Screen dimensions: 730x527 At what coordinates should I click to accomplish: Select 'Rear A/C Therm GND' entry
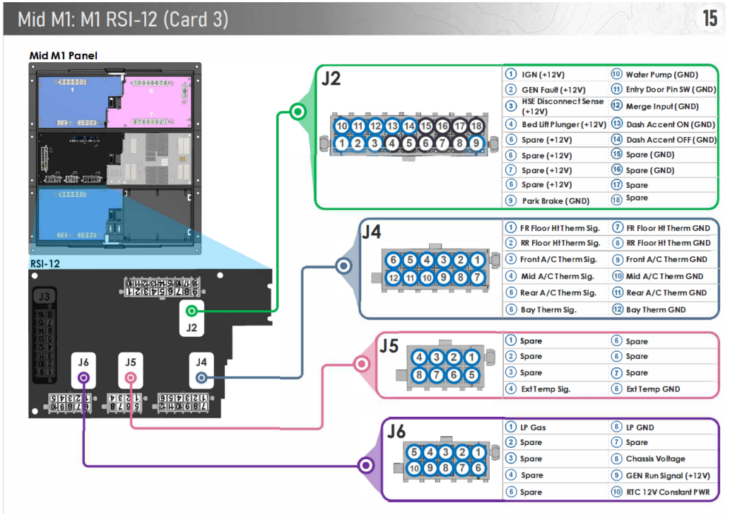pos(666,293)
